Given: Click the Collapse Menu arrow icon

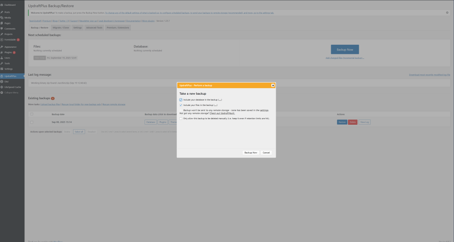Looking at the screenshot, I should [2, 92].
